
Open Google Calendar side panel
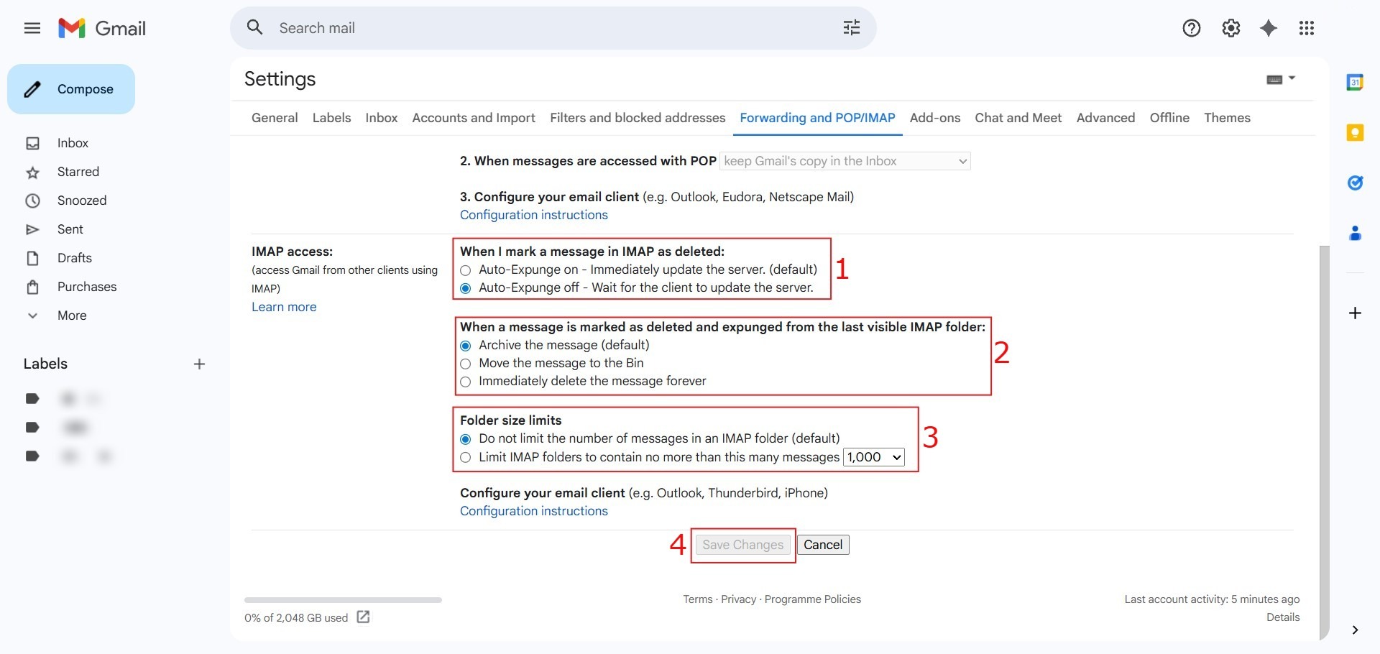pyautogui.click(x=1355, y=82)
